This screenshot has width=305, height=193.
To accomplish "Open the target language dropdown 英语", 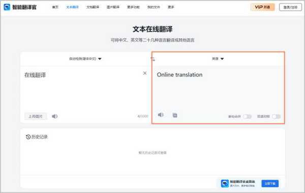I will point(218,59).
